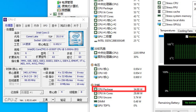Click the portable computer laptop icon in tree

click(59, 6)
